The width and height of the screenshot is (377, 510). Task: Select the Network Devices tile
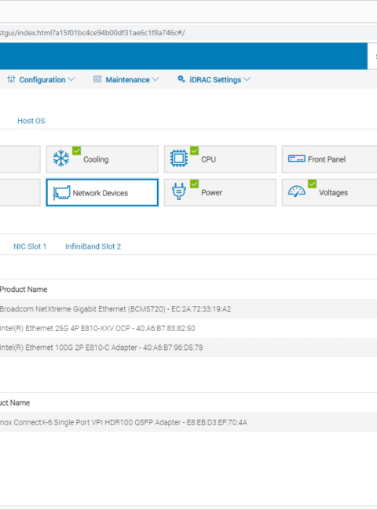tap(102, 192)
